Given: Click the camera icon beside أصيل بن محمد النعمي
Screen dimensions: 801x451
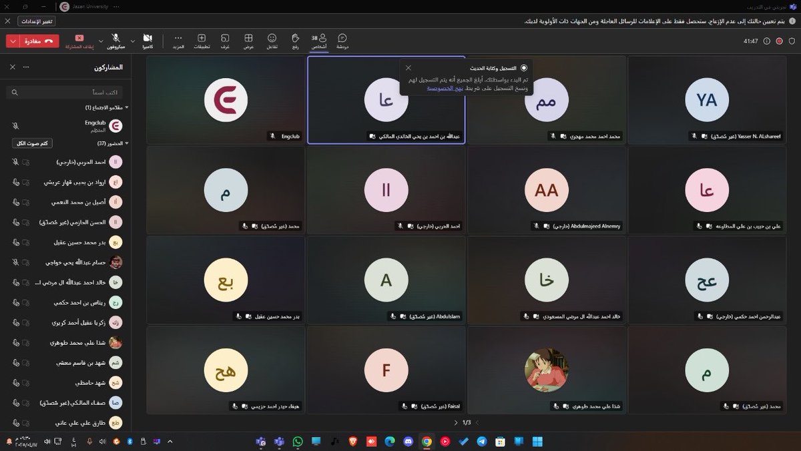Looking at the screenshot, I should click(27, 201).
